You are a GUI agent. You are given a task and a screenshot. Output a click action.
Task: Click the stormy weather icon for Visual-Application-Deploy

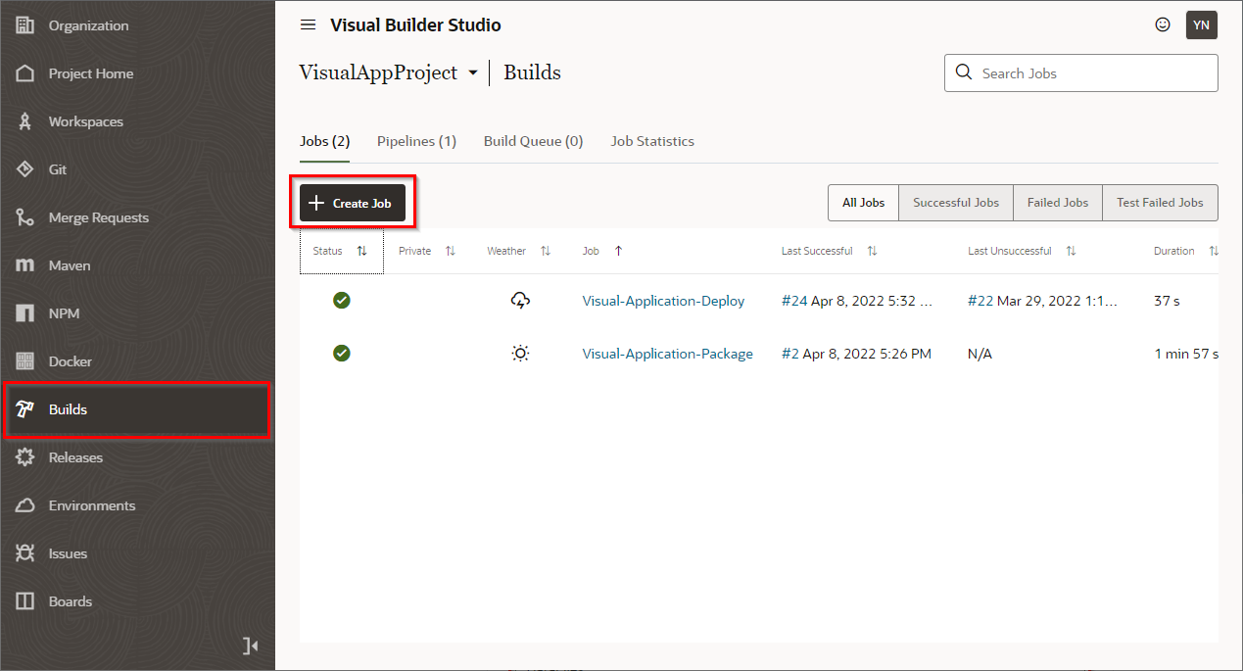coord(520,301)
